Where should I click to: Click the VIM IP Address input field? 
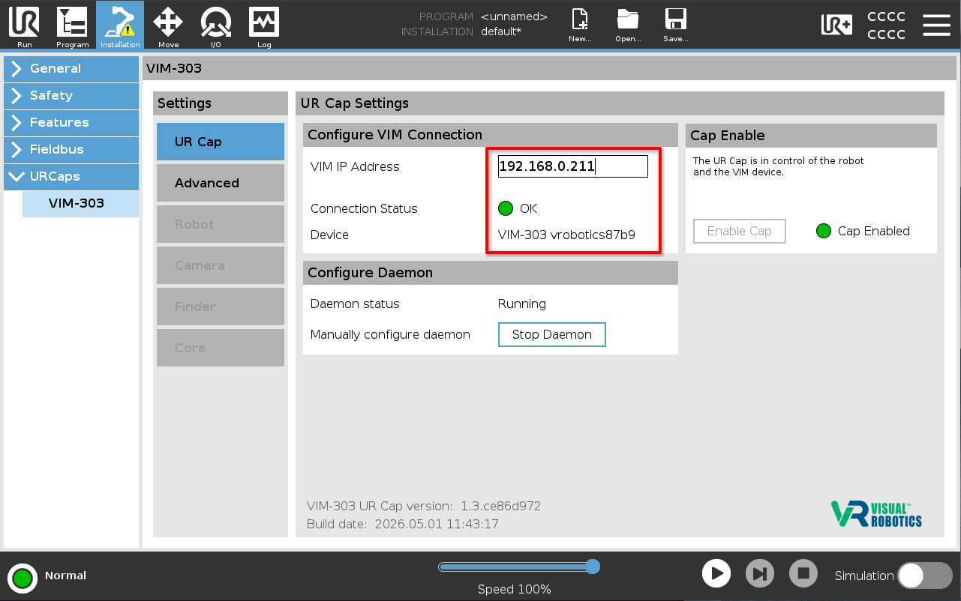point(573,166)
